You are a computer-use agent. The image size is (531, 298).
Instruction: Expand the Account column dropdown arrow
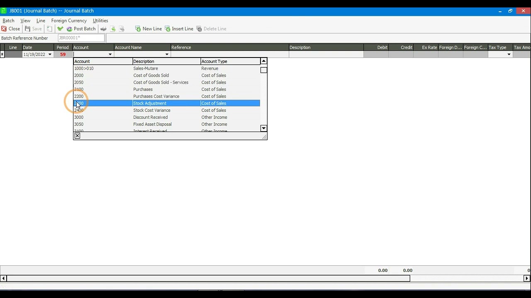pyautogui.click(x=110, y=55)
